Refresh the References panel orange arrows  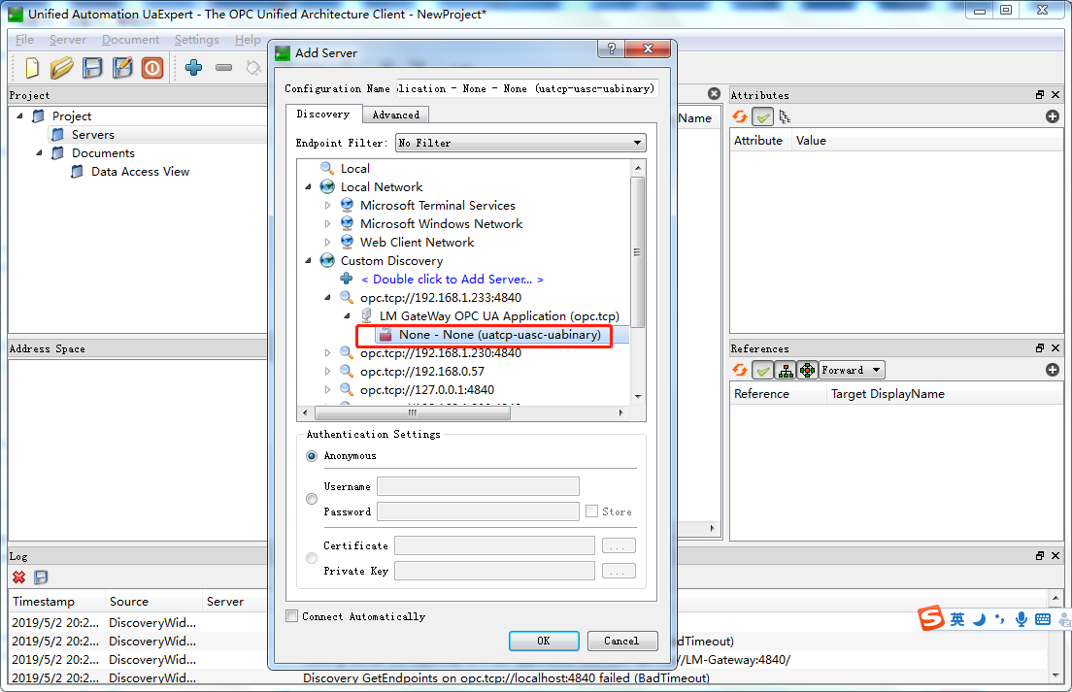click(x=740, y=370)
